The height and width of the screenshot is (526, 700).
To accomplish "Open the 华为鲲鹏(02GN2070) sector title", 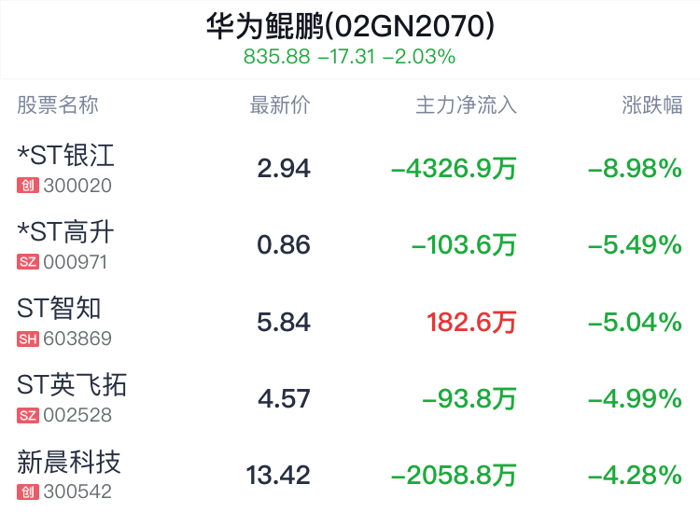I will 350,26.
